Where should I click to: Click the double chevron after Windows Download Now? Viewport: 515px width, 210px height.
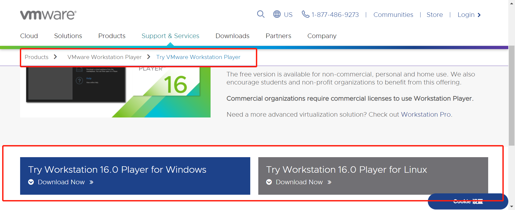(x=91, y=182)
